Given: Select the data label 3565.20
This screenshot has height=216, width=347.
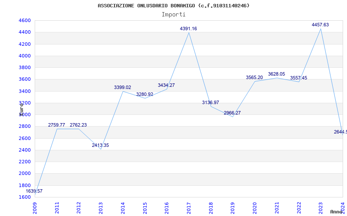Looking at the screenshot, I should pos(255,78).
